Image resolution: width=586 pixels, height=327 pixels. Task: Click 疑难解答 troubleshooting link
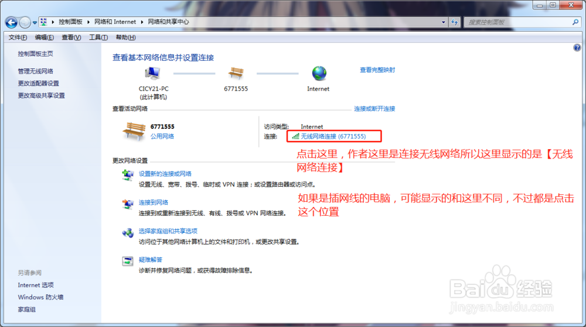[x=151, y=260]
